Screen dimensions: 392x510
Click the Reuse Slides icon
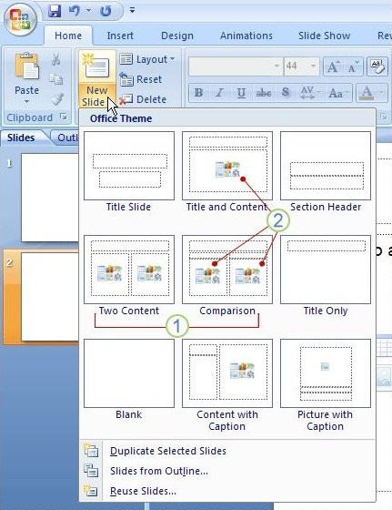pos(91,490)
